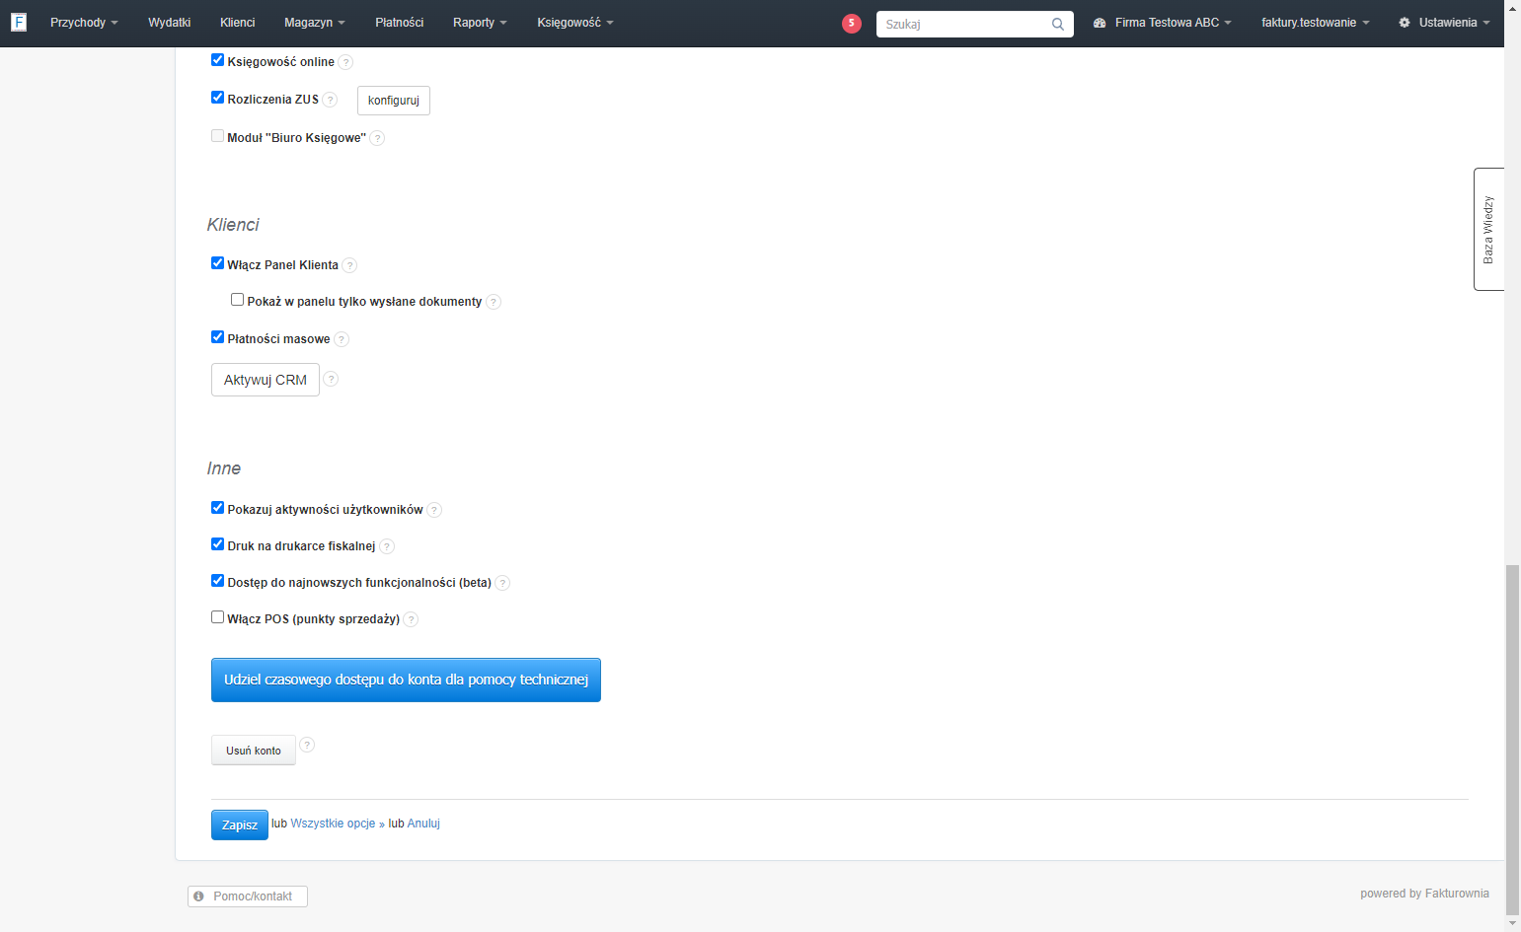1521x932 pixels.
Task: Click the search magnifier icon
Action: click(x=1058, y=25)
